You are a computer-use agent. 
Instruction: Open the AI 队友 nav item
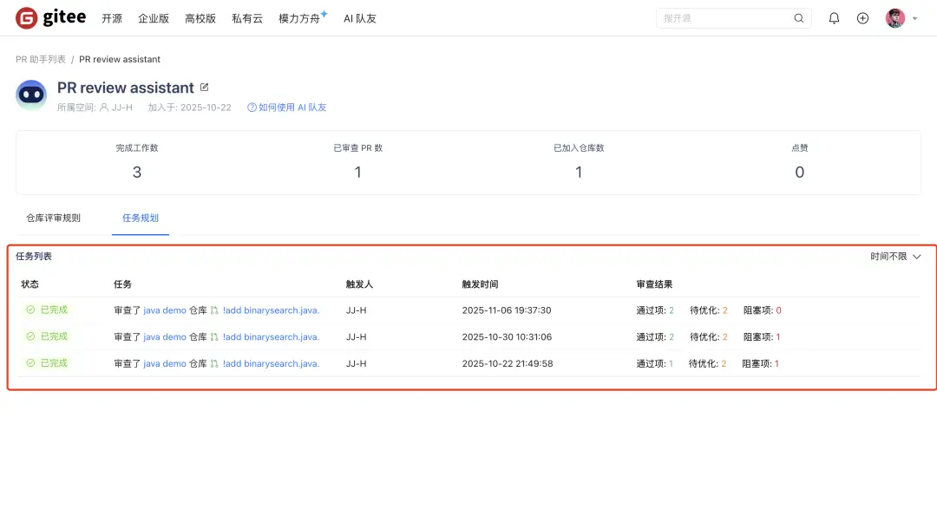(x=360, y=18)
